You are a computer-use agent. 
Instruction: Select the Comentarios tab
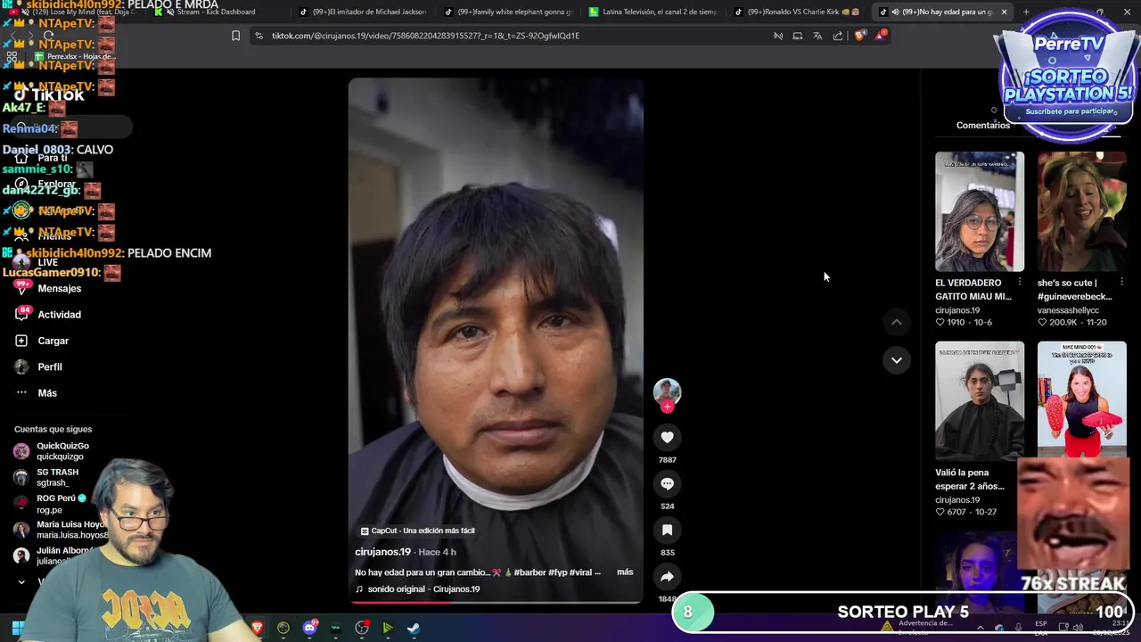[x=983, y=125]
